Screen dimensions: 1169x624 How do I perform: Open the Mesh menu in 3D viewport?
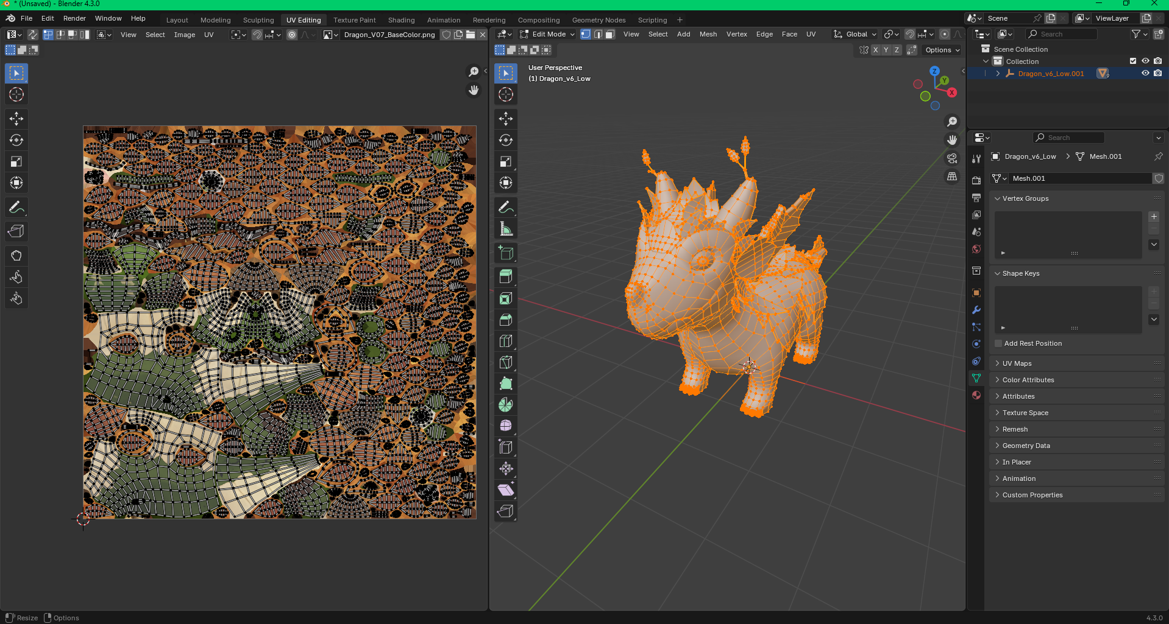[x=708, y=35]
